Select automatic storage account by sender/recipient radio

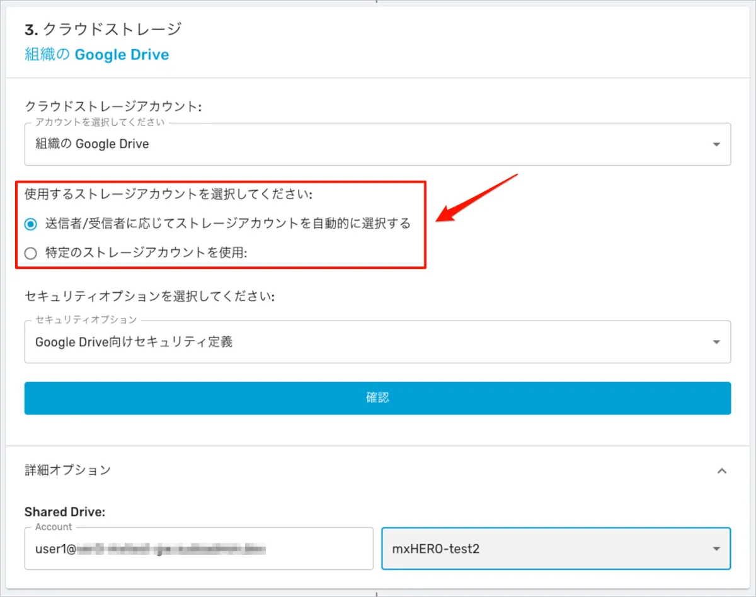31,224
